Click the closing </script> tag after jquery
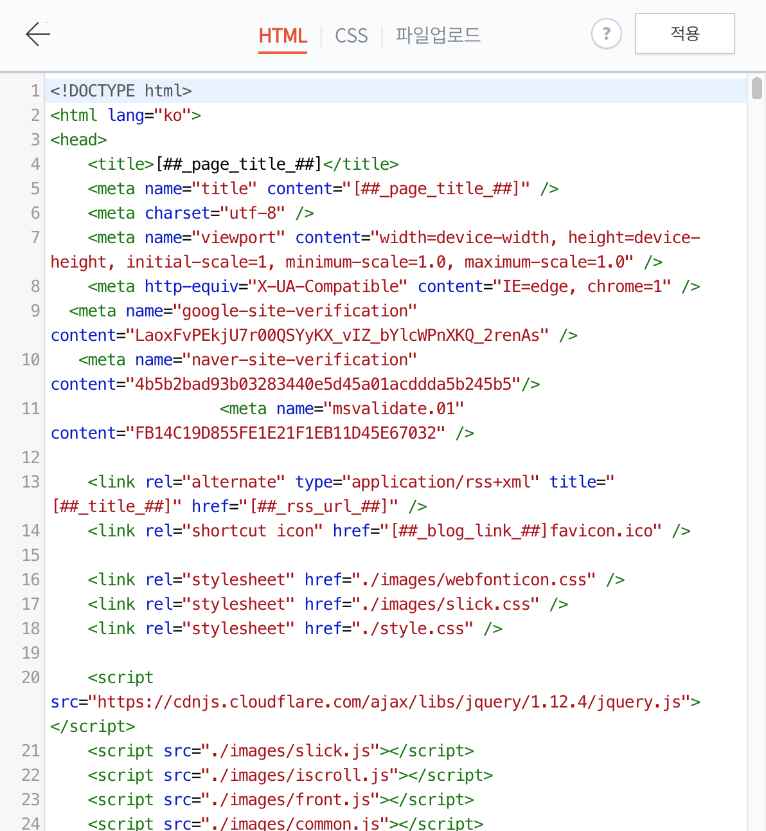 [93, 726]
